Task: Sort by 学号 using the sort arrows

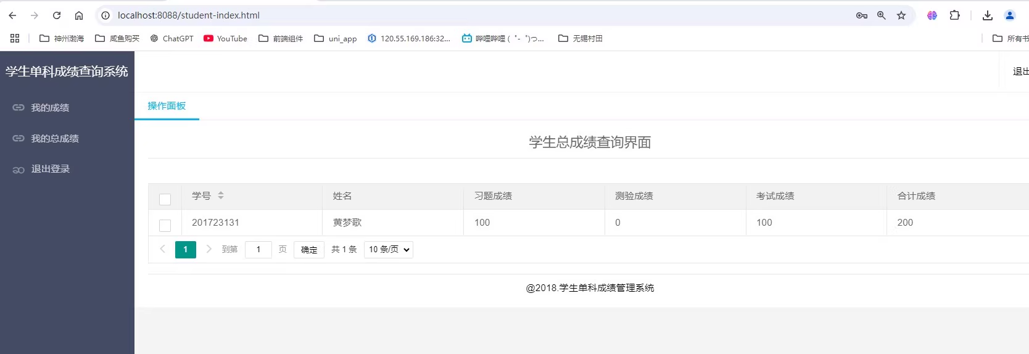Action: coord(221,196)
